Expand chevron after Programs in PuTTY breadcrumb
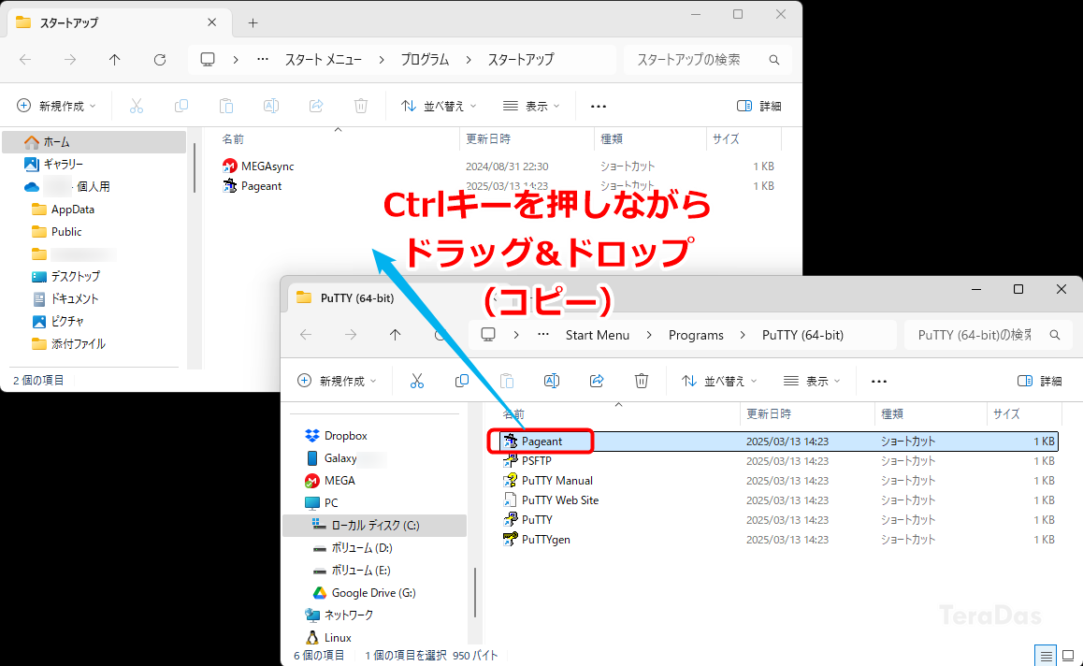The height and width of the screenshot is (666, 1083). (743, 335)
